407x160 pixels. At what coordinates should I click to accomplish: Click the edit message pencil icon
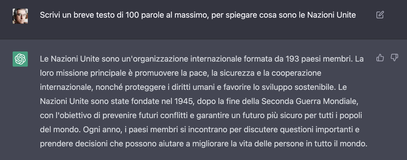coord(380,15)
